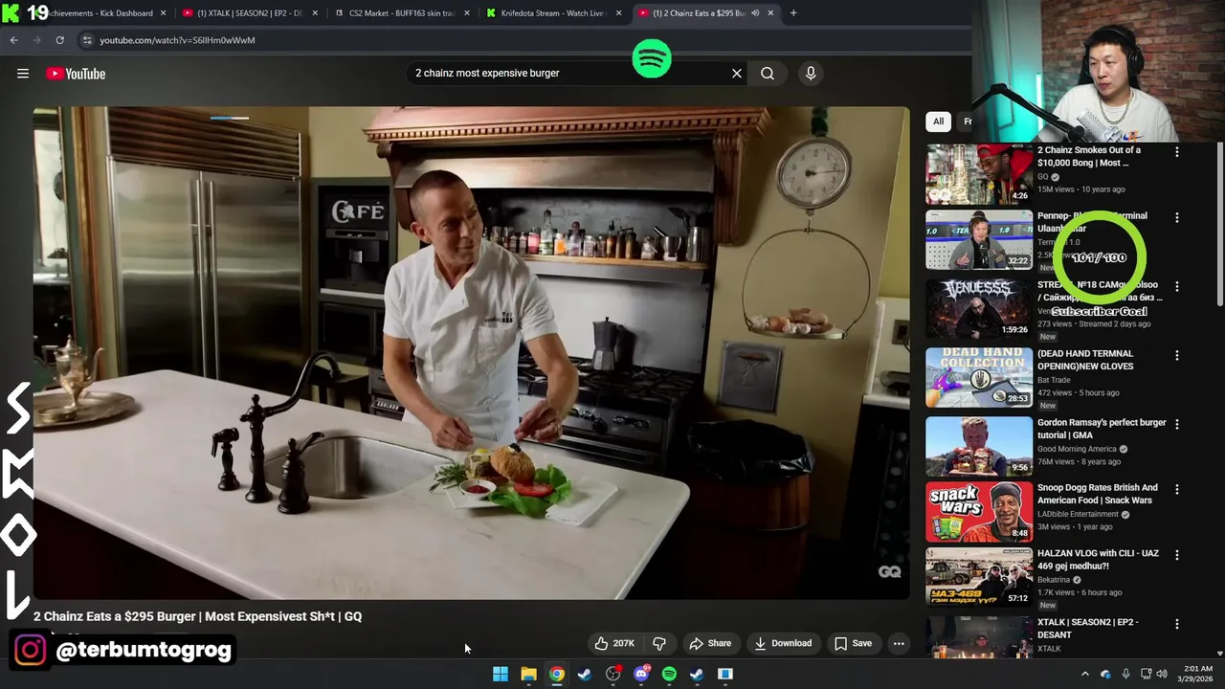1225x689 pixels.
Task: Select the All filter chip
Action: coord(938,122)
